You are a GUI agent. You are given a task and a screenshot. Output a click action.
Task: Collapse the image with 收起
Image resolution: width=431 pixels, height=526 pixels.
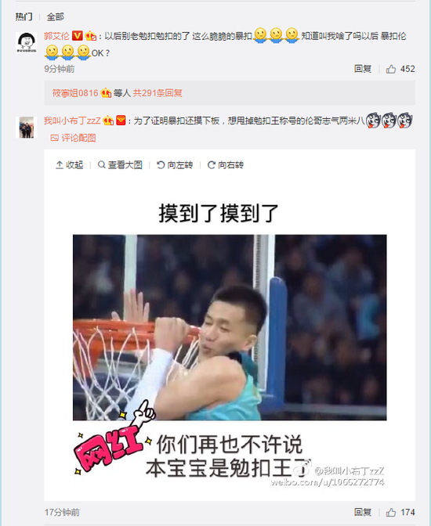[70, 164]
